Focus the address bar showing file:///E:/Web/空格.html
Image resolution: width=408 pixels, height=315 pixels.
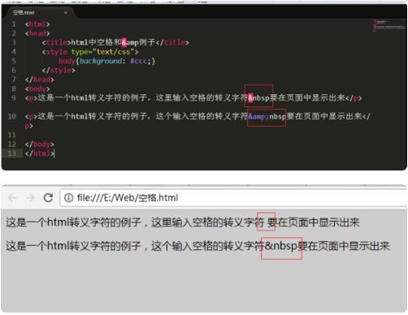click(233, 198)
